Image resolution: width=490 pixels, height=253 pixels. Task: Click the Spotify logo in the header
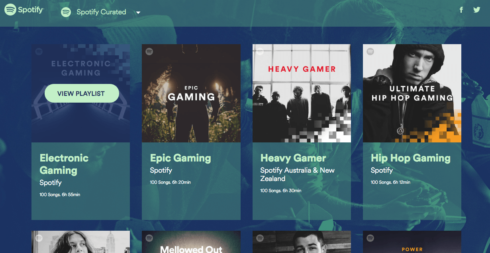24,10
